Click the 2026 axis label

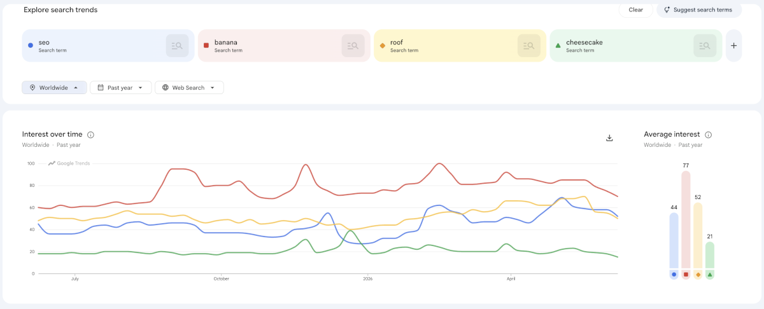[367, 278]
